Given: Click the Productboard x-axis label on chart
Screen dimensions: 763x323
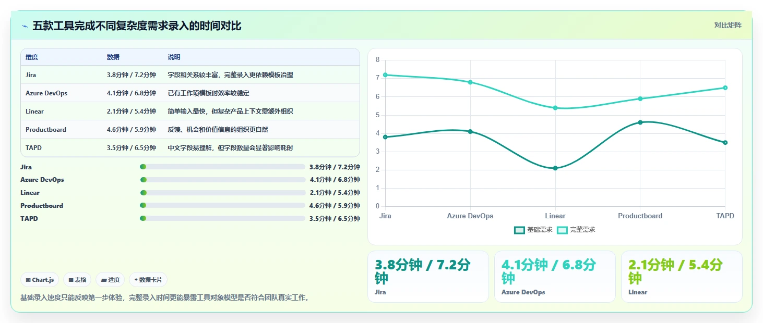Looking at the screenshot, I should (x=640, y=216).
